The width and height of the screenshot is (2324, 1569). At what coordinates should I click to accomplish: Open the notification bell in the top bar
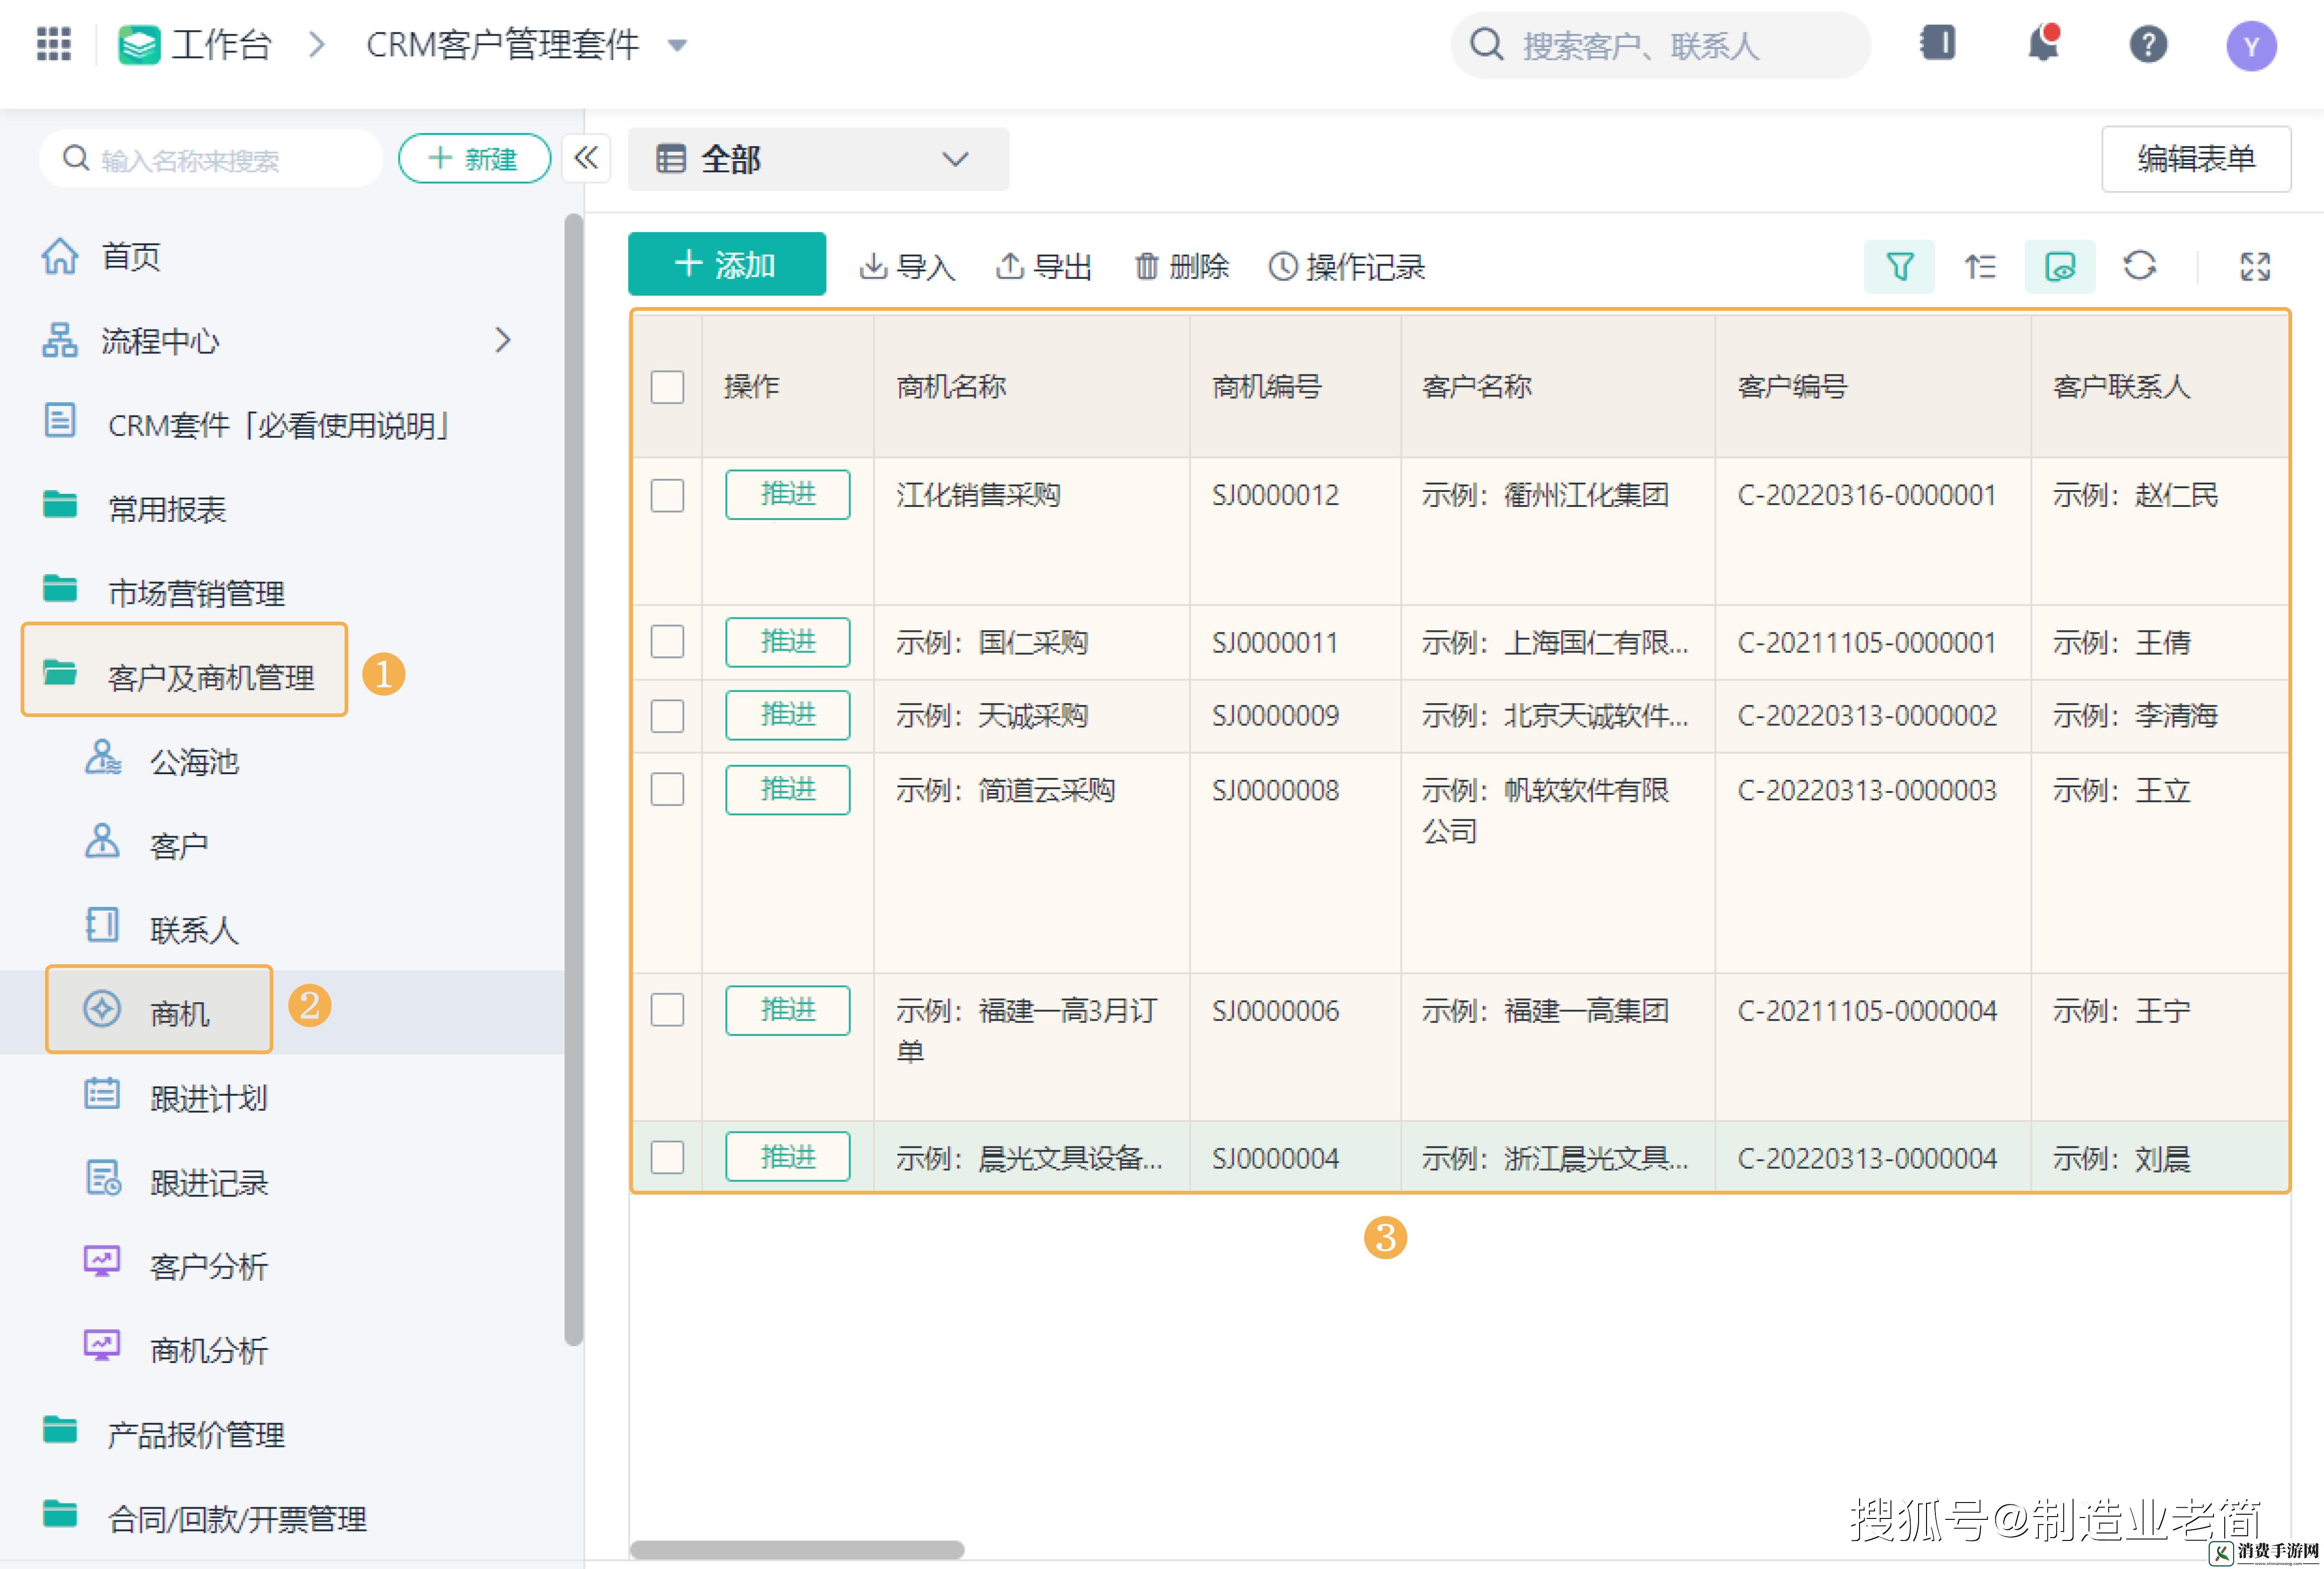(x=2043, y=44)
